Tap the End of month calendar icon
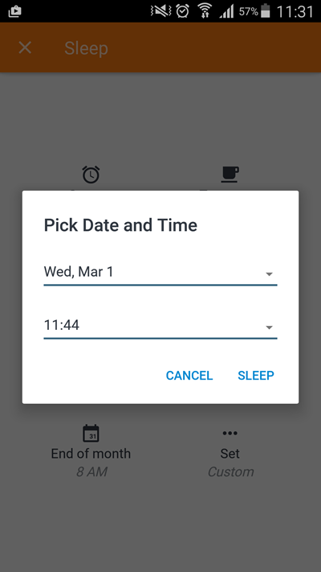321x572 pixels. (x=91, y=434)
